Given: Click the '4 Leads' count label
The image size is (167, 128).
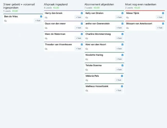Looking at the screenshot, I should pyautogui.click(x=48, y=8).
